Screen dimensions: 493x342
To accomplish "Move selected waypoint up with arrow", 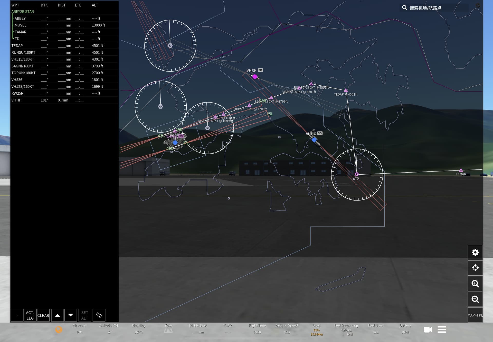I will [58, 315].
